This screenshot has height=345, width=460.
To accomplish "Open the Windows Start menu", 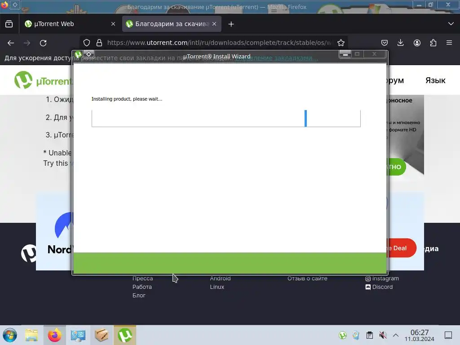I will pos(10,335).
